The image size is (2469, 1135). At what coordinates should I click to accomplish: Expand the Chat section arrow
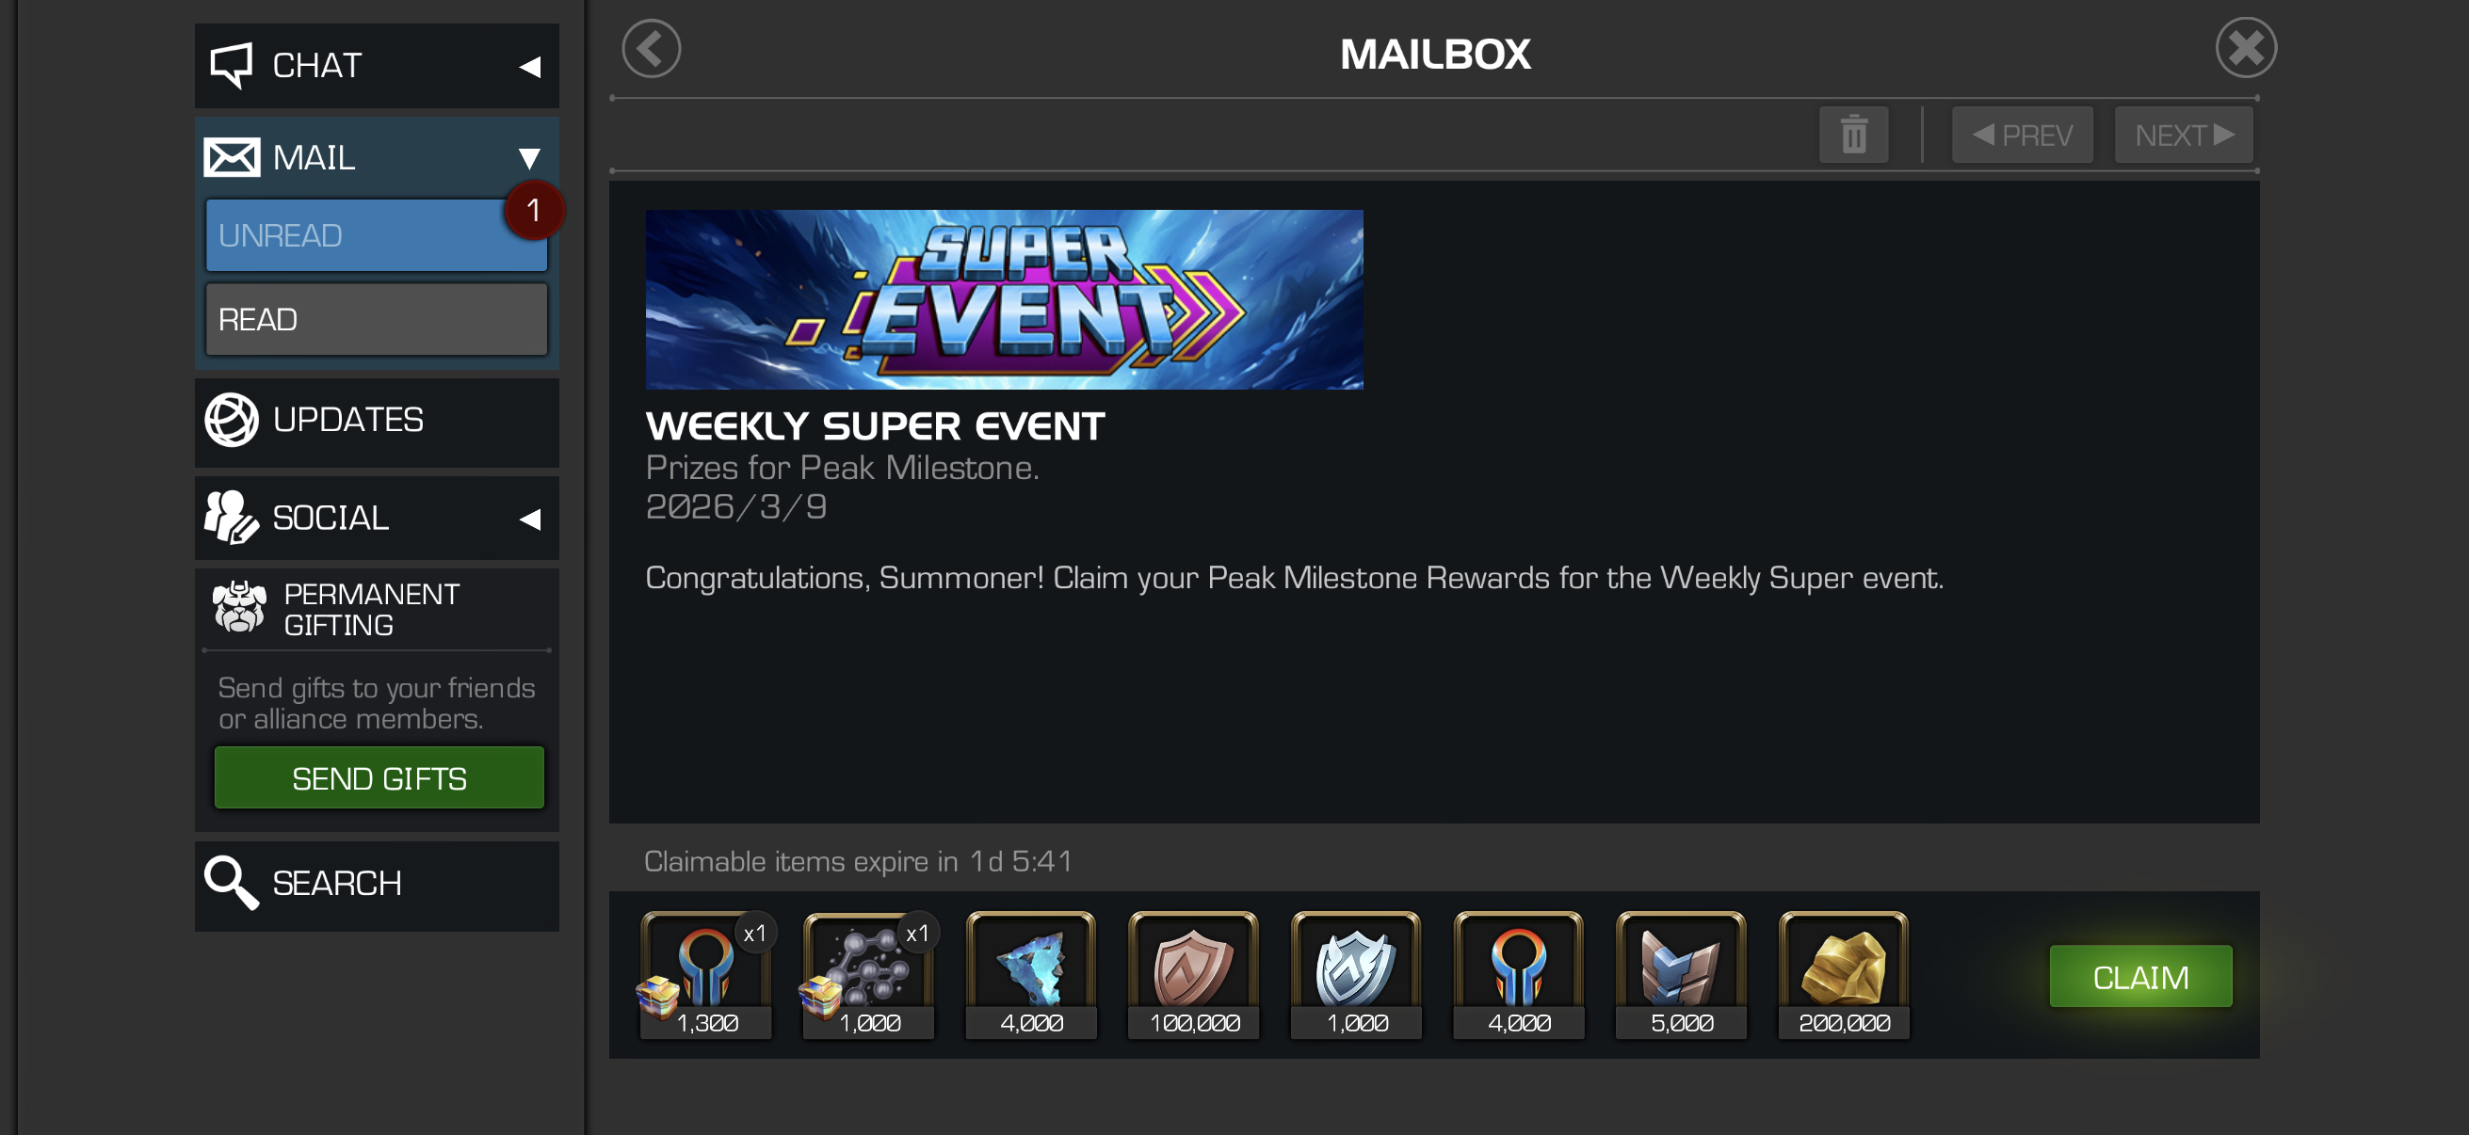(x=530, y=67)
